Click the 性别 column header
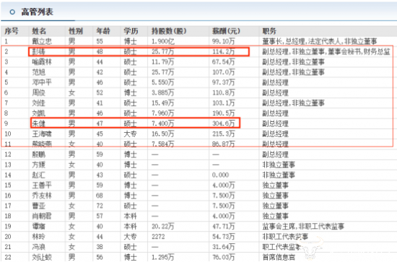The image size is (397, 262). 76,31
